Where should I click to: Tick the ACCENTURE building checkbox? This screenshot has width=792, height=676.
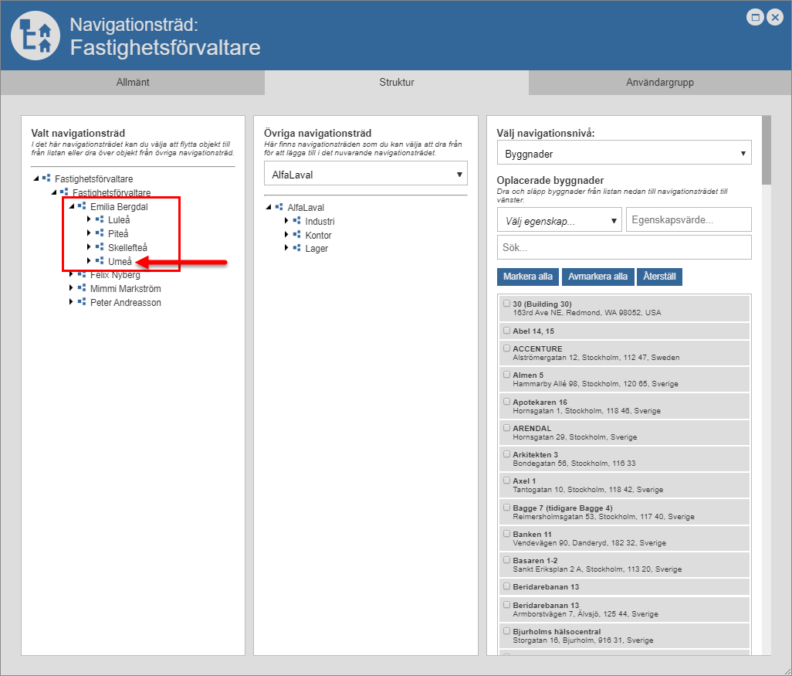pos(506,348)
